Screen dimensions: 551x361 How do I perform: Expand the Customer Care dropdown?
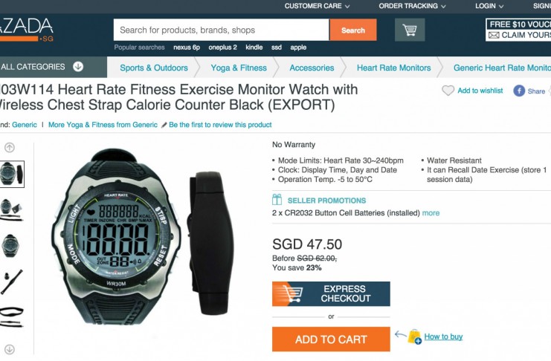coord(317,6)
